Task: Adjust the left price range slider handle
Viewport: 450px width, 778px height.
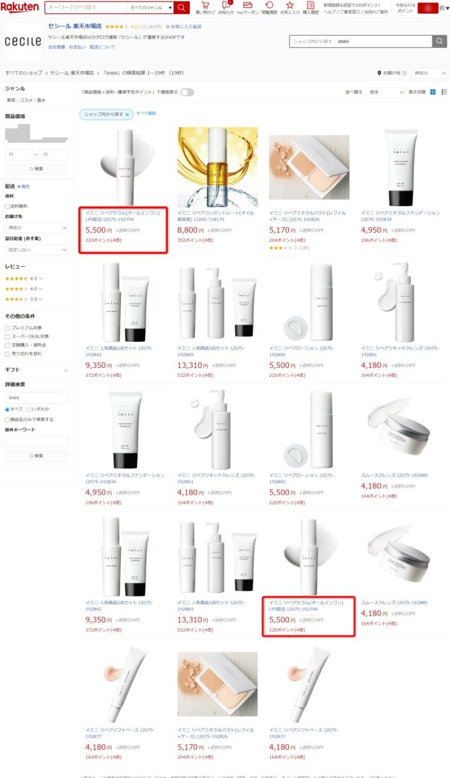Action: coord(6,142)
